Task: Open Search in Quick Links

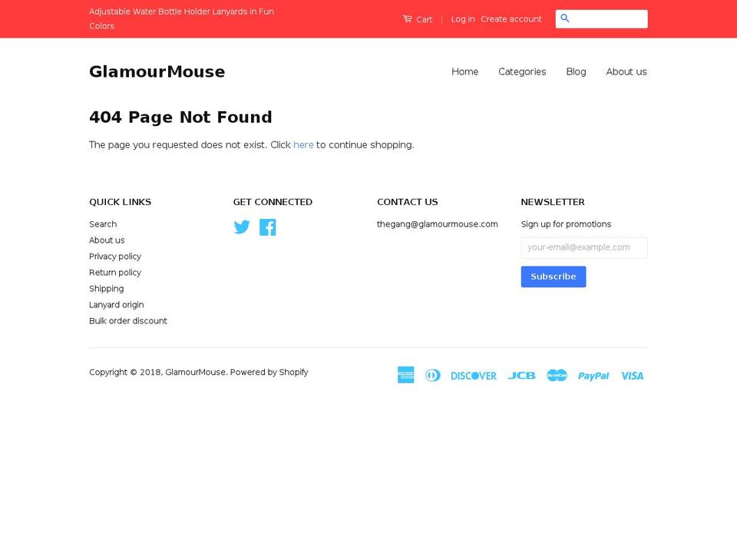Action: click(103, 224)
